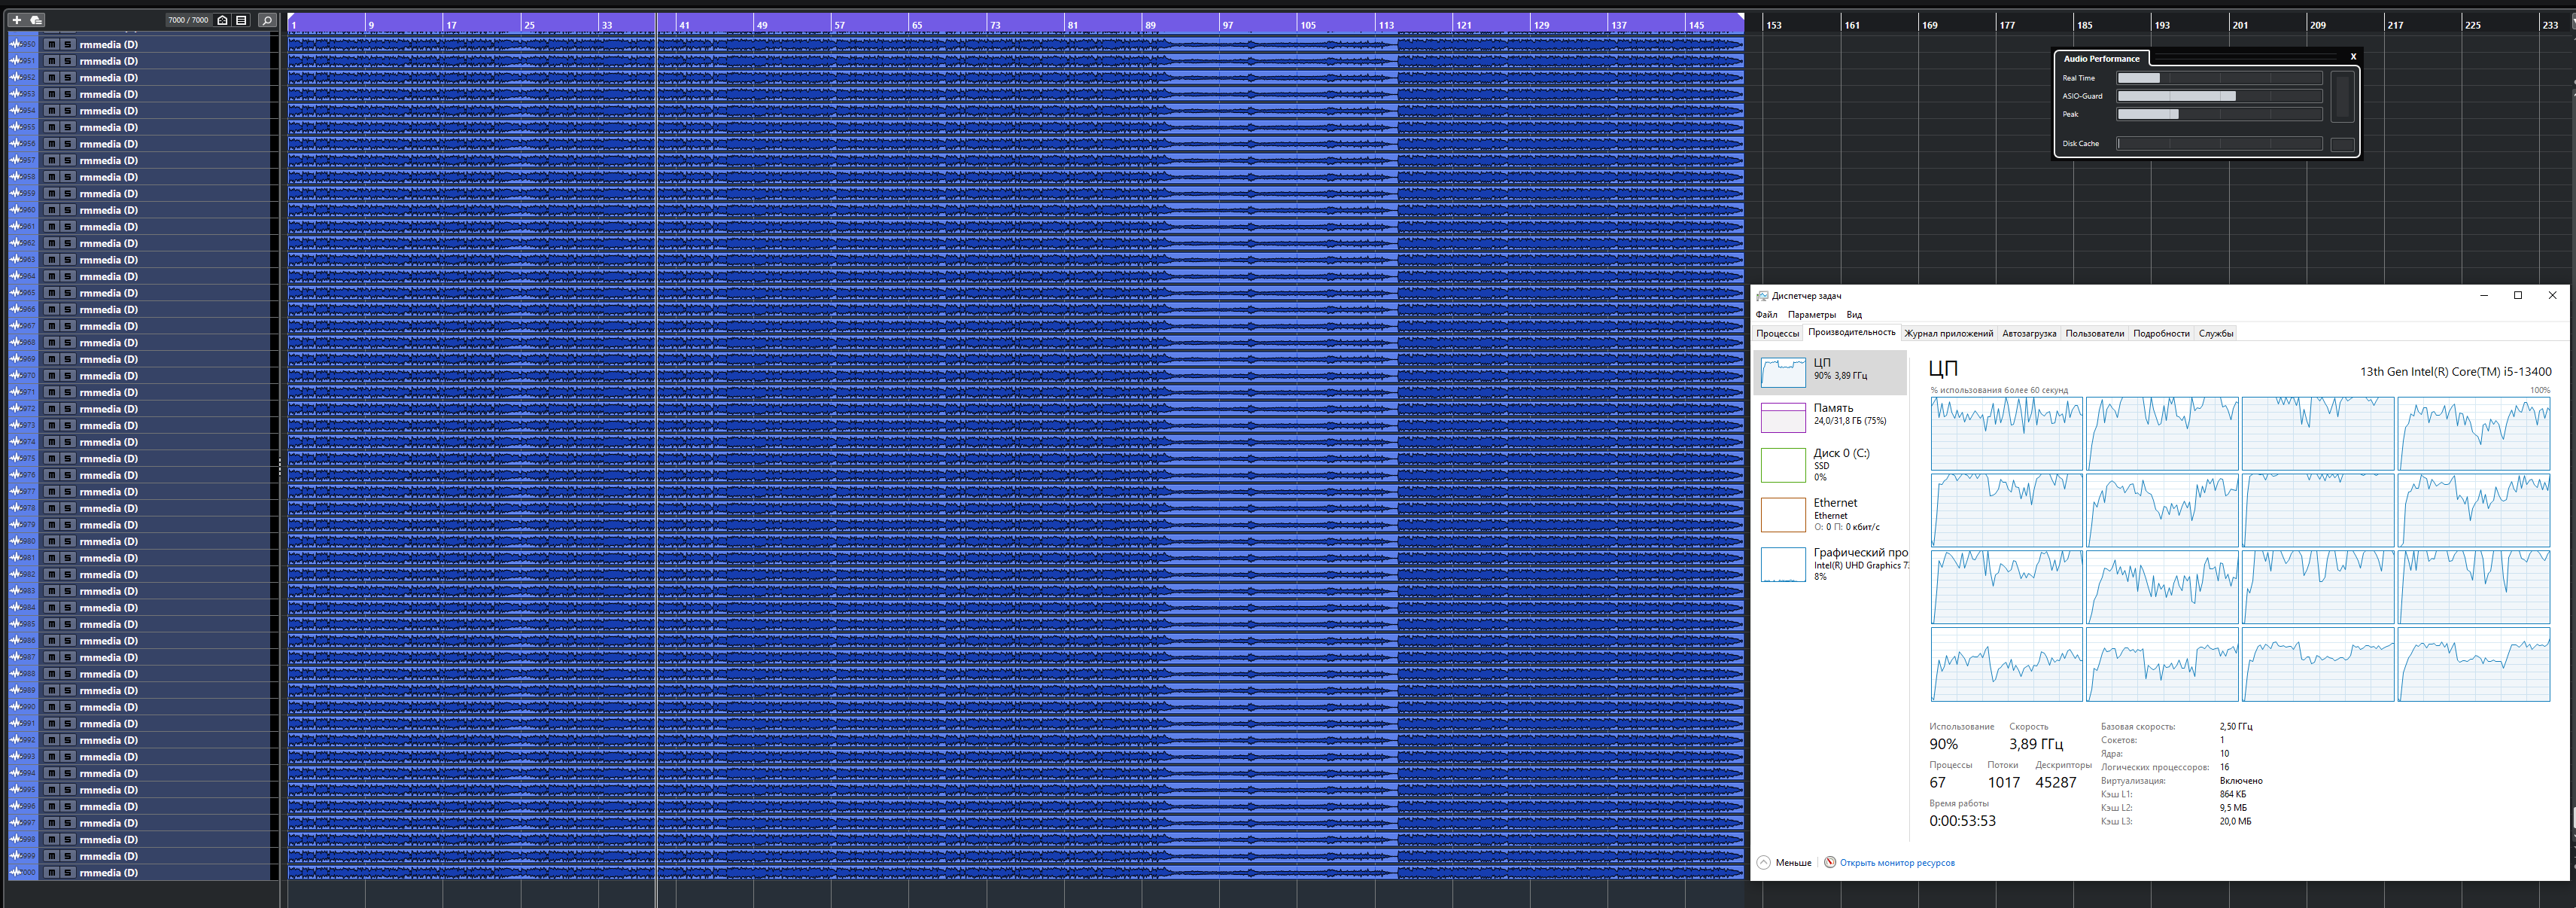Image resolution: width=2576 pixels, height=908 pixels.
Task: Click the Find Tracks magnifier icon
Action: click(267, 20)
